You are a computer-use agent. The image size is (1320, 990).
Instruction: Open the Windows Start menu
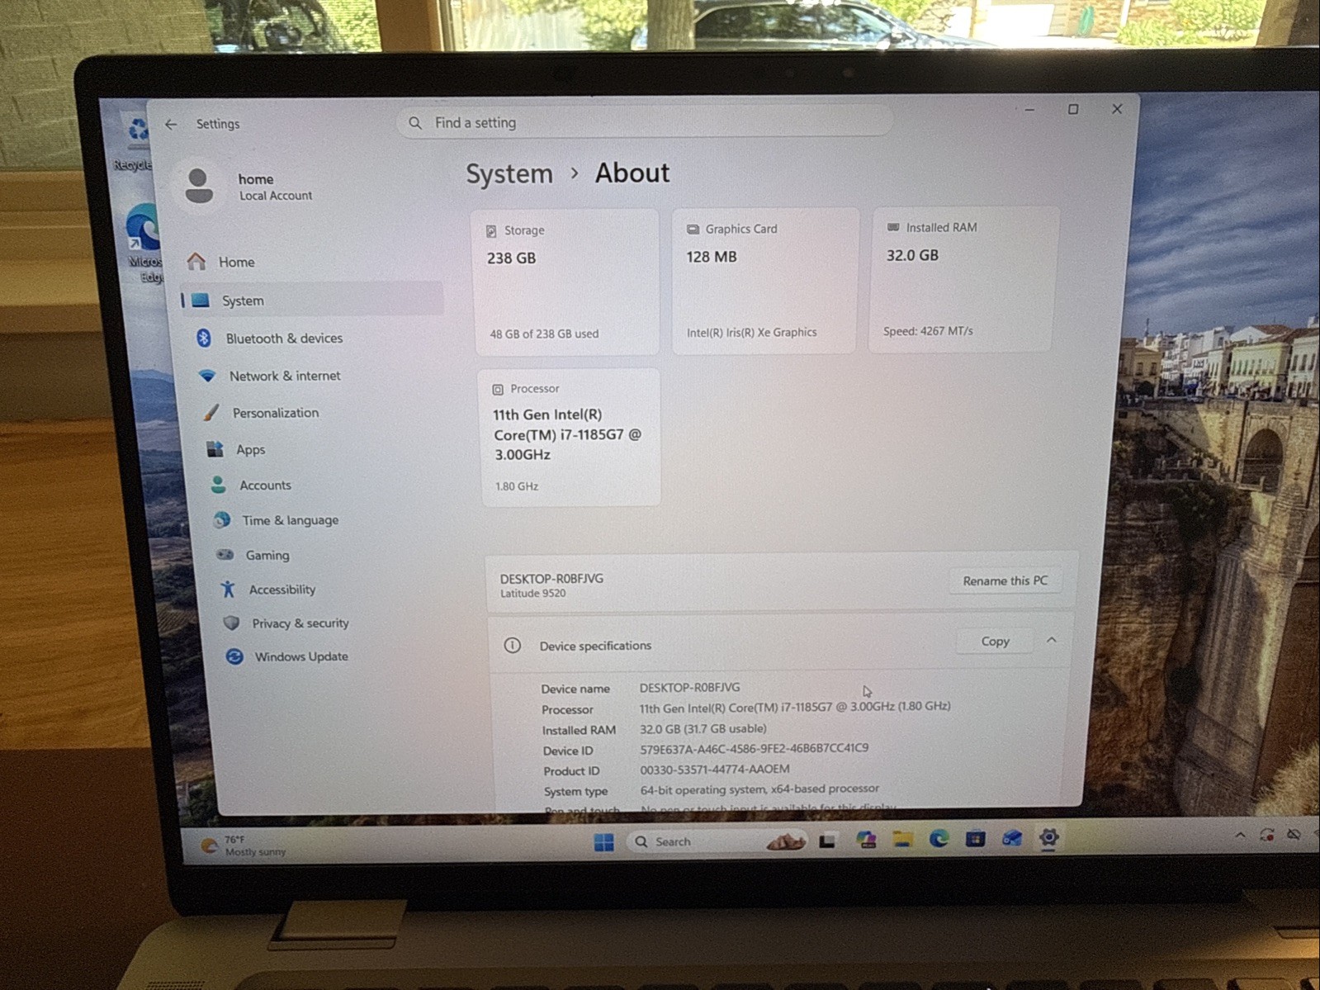coord(604,842)
